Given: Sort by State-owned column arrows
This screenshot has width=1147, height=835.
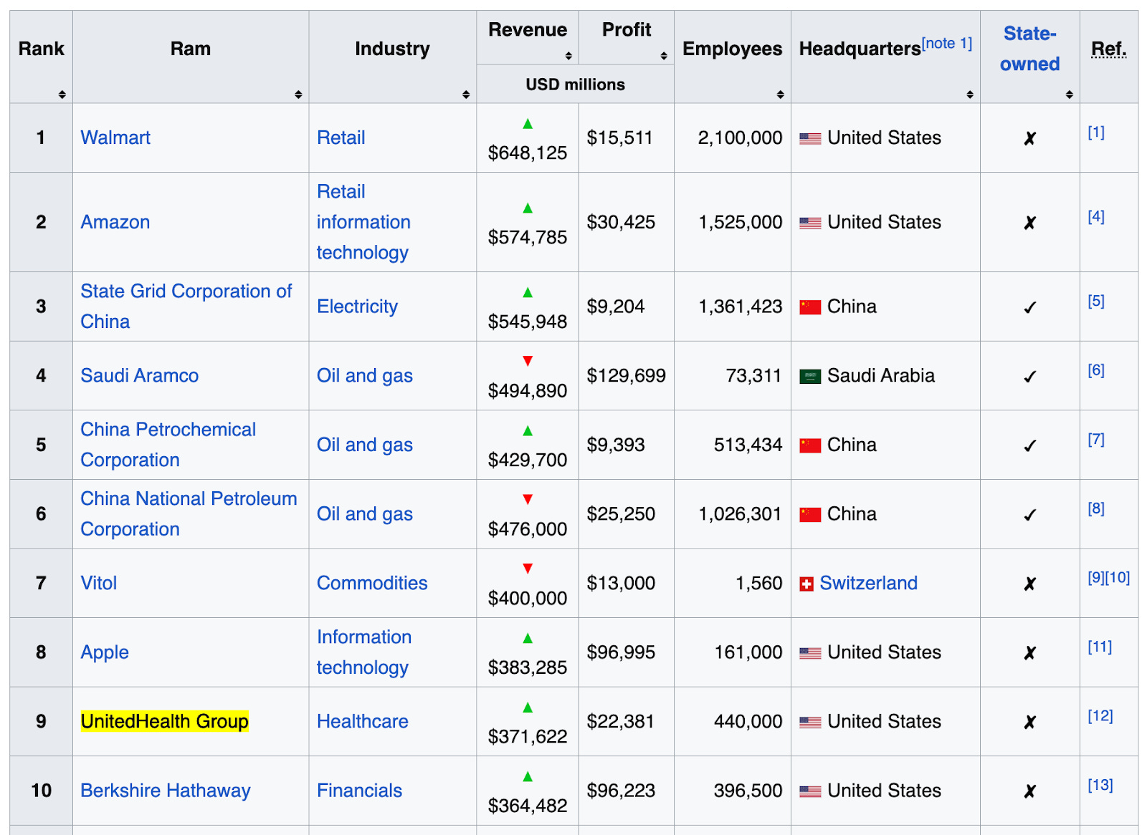Looking at the screenshot, I should pyautogui.click(x=1070, y=95).
